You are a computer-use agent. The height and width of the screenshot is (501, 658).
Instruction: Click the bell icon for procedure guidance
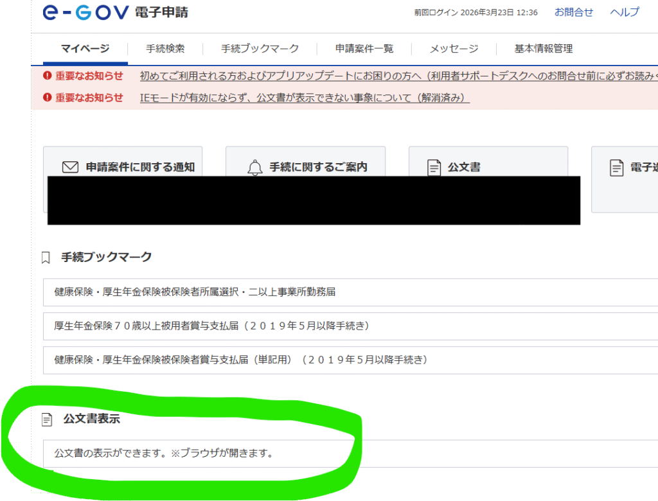(255, 168)
